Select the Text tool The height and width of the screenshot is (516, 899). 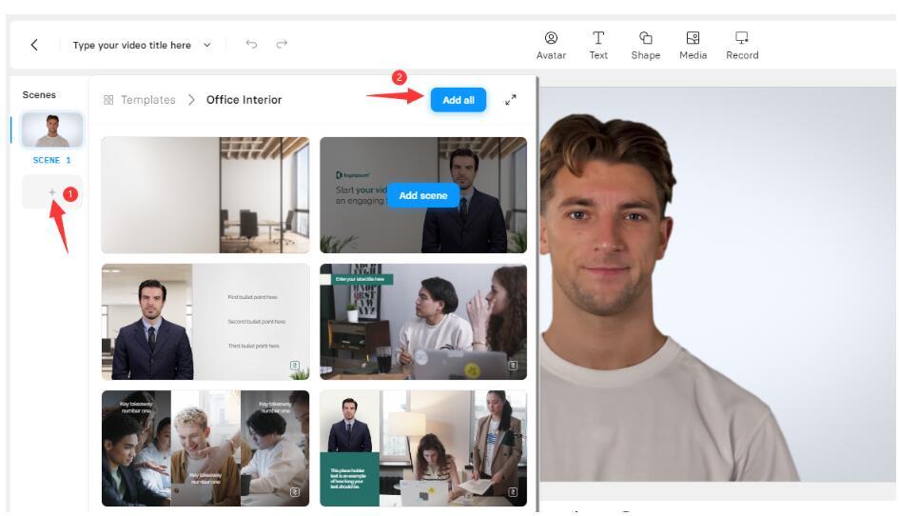[598, 46]
